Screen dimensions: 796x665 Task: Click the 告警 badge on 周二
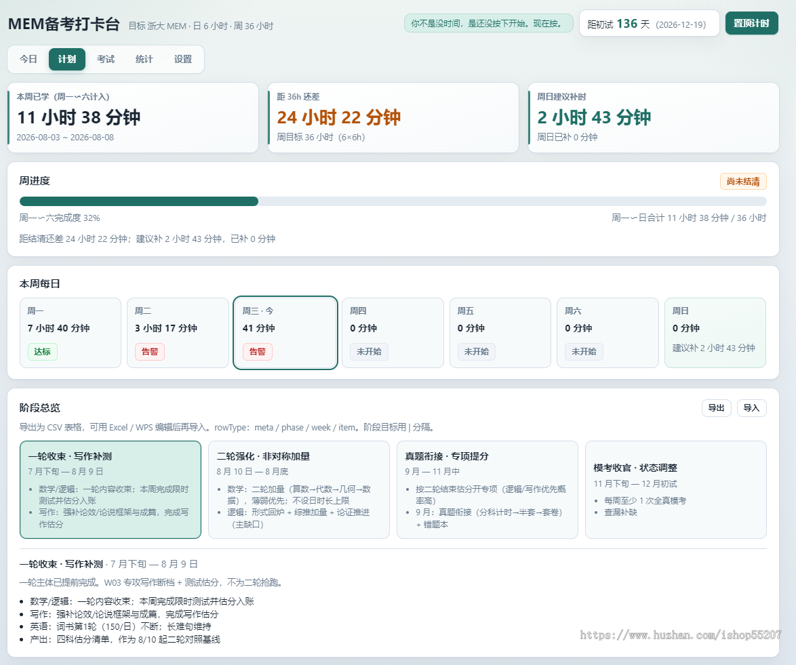pos(150,352)
